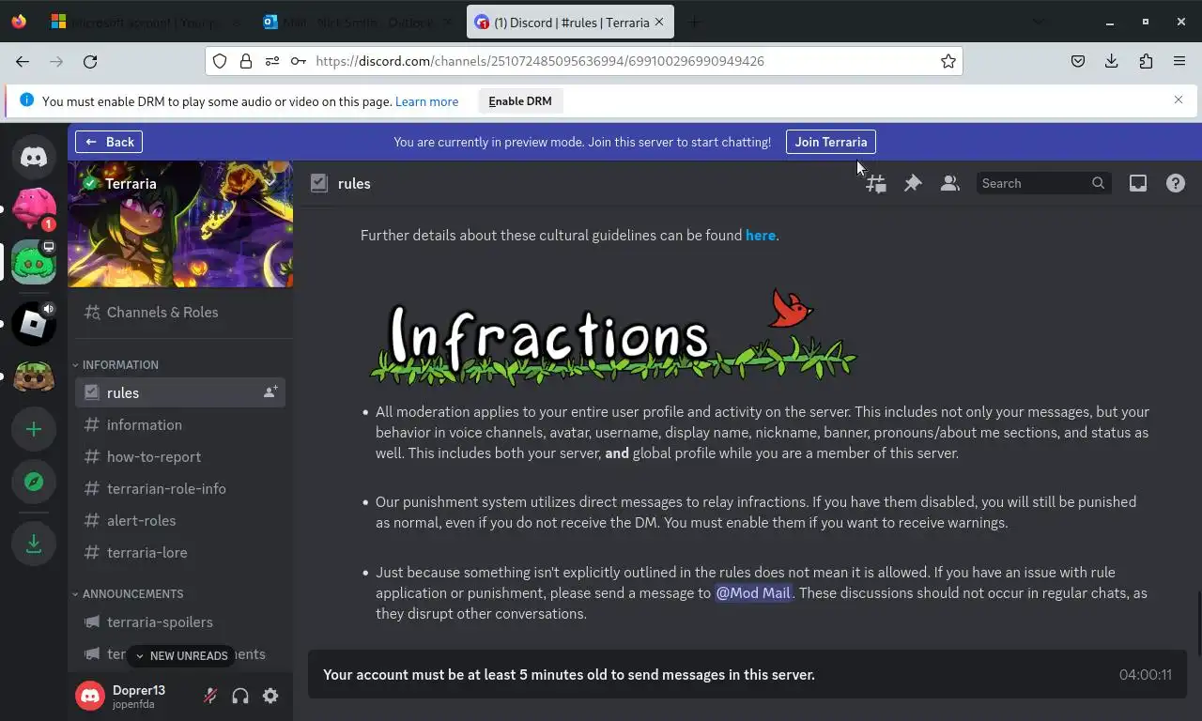Open Explore Discoverable Servers compass icon
This screenshot has height=721, width=1202.
(34, 482)
